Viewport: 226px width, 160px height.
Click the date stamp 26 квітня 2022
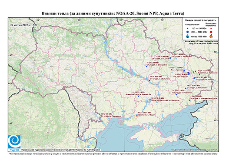click(x=24, y=25)
